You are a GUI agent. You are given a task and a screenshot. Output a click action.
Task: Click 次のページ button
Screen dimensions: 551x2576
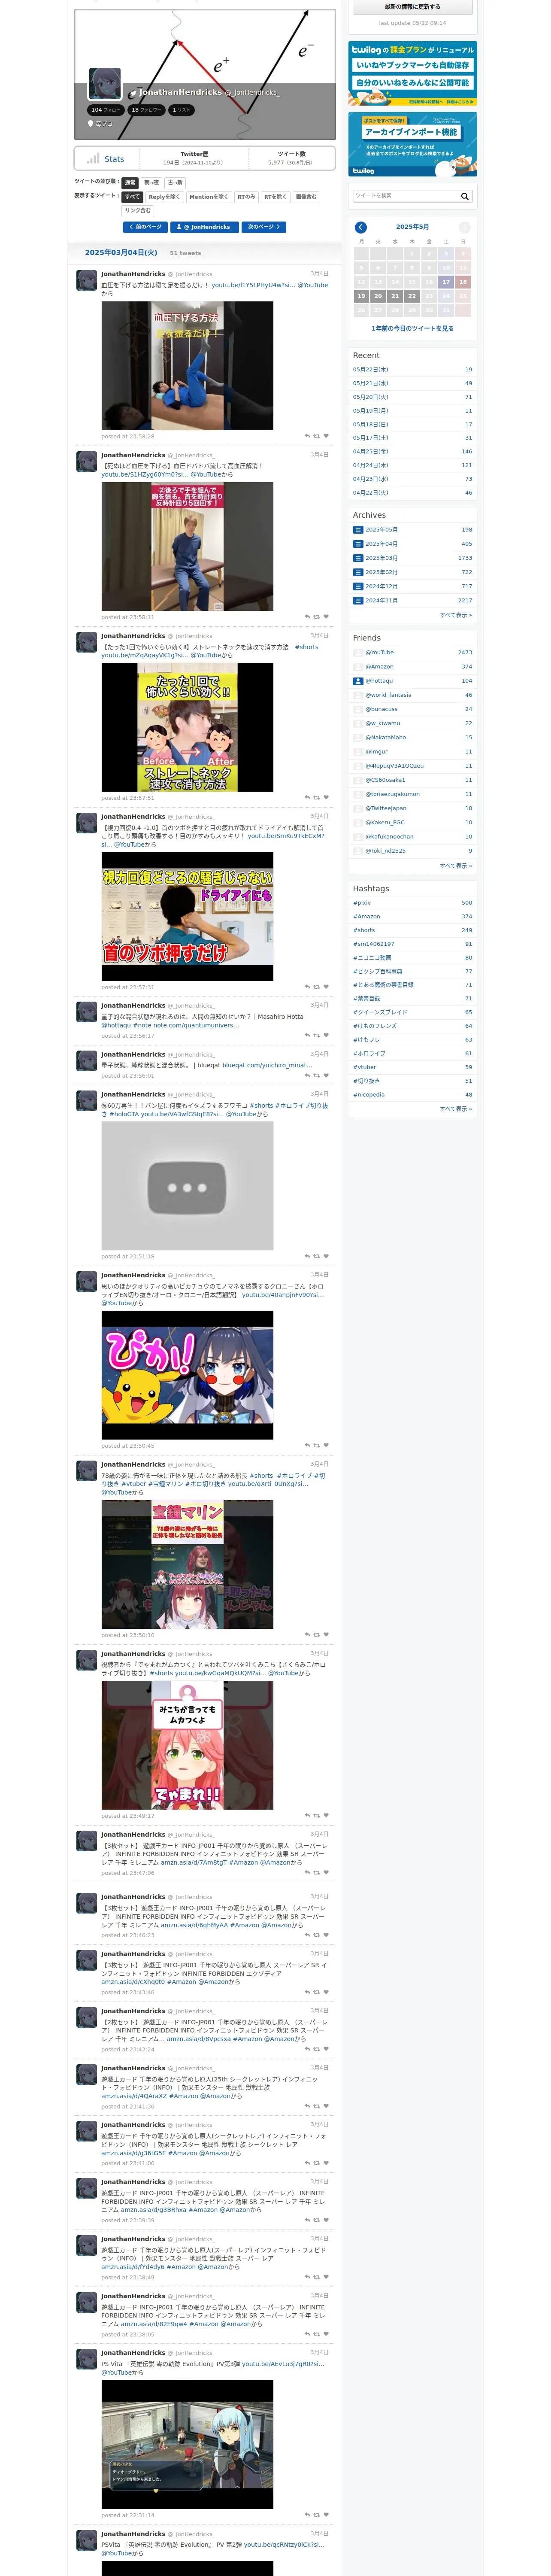coord(264,227)
